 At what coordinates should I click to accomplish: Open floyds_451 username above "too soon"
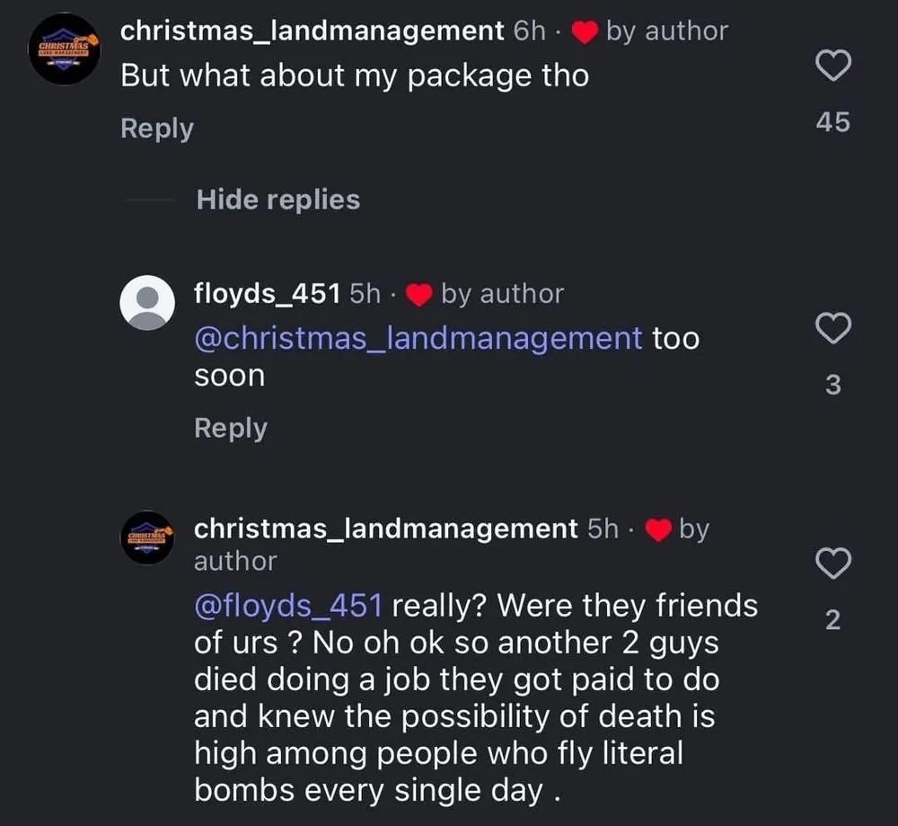[x=267, y=294]
